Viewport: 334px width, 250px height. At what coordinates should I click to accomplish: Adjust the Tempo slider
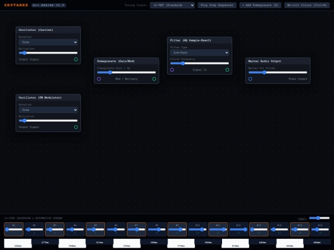(x=319, y=218)
